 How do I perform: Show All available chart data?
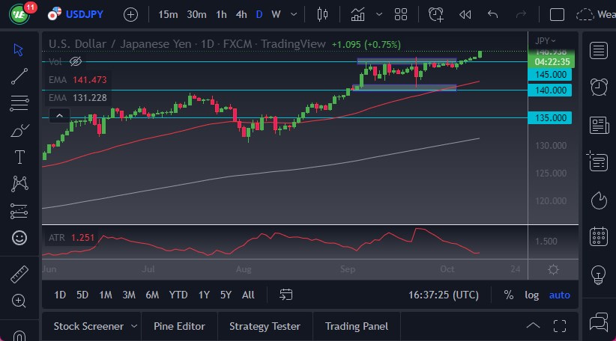click(248, 295)
